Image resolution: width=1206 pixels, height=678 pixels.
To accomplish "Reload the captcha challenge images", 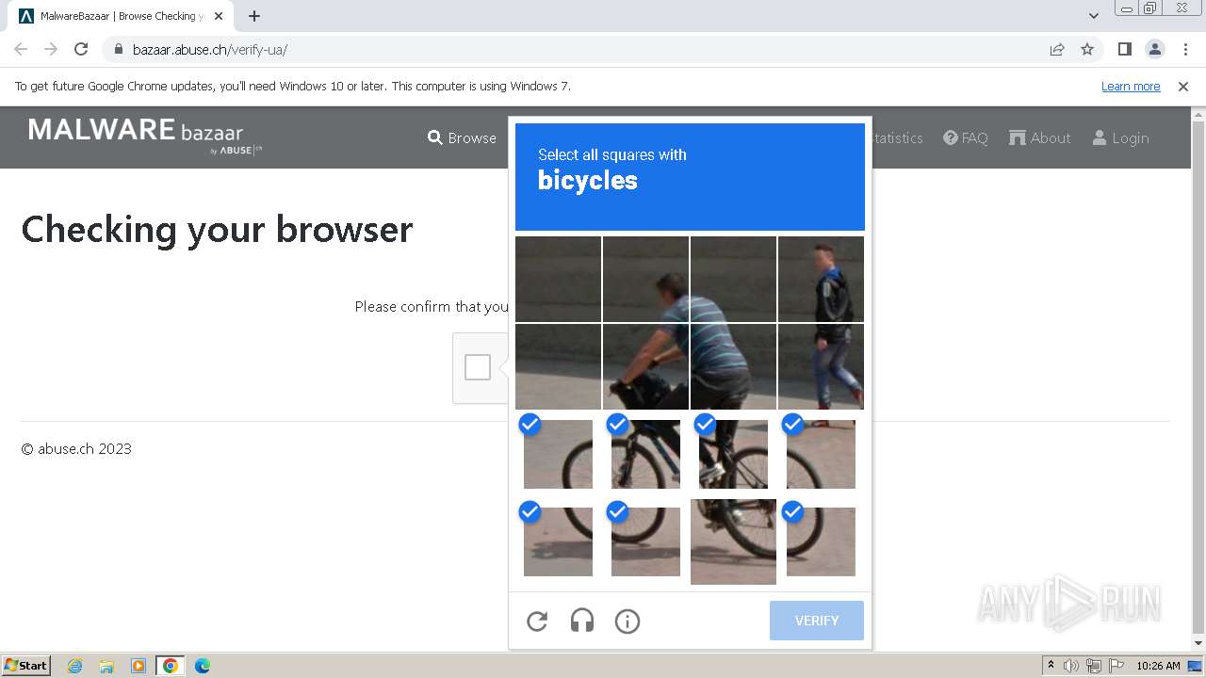I will click(537, 621).
